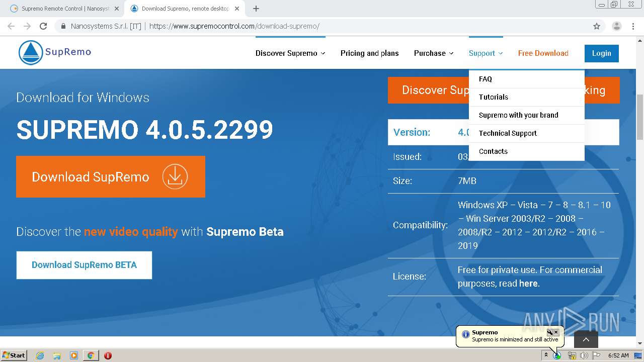The width and height of the screenshot is (644, 362).
Task: Switch to the Download Supremo tab
Action: (184, 9)
